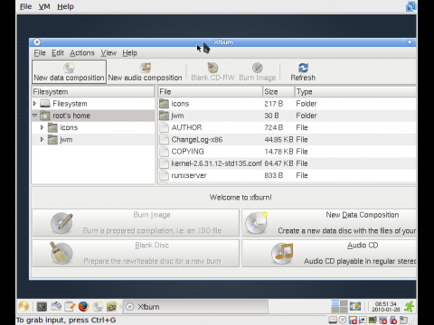This screenshot has width=434, height=325.
Task: Click the COPYING file page icon
Action: click(165, 152)
